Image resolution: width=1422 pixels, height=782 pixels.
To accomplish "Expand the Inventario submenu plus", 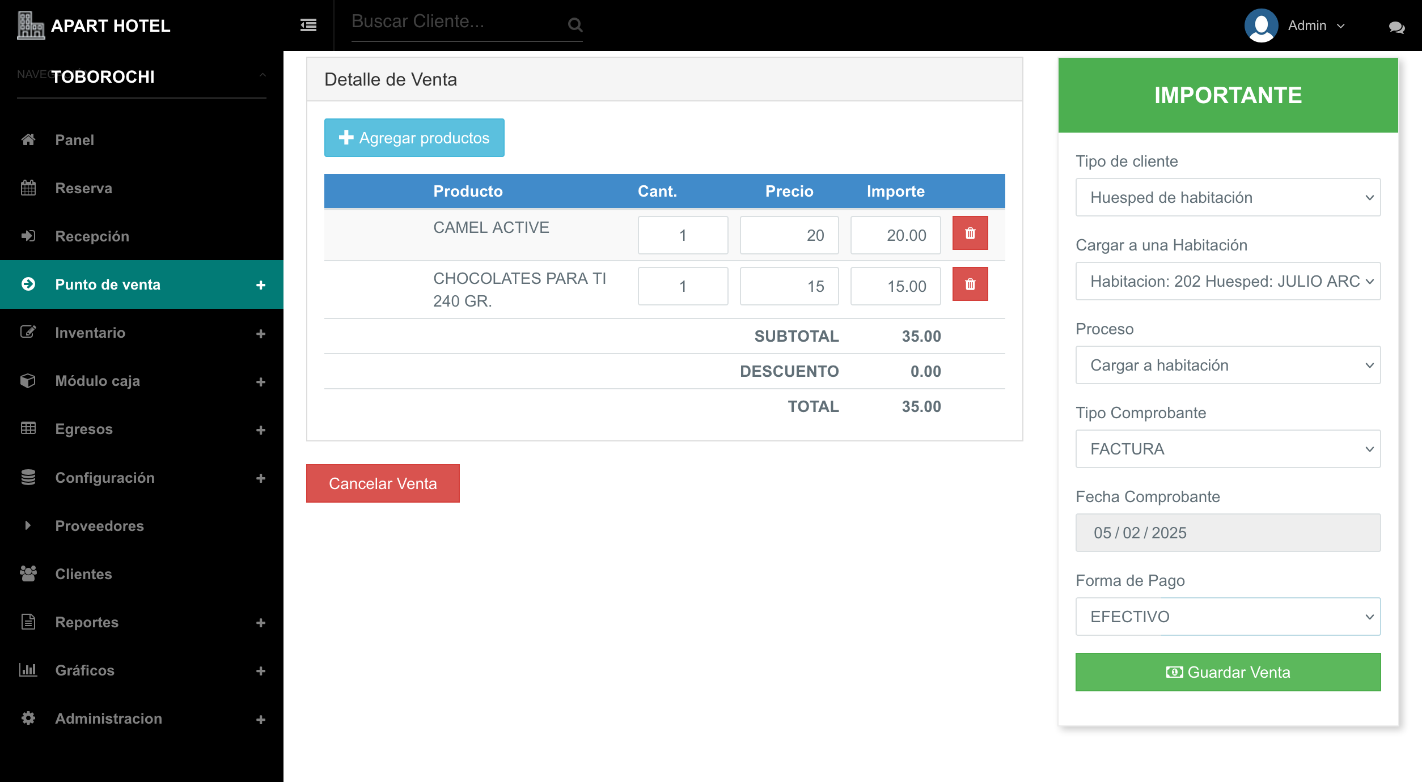I will click(x=261, y=333).
